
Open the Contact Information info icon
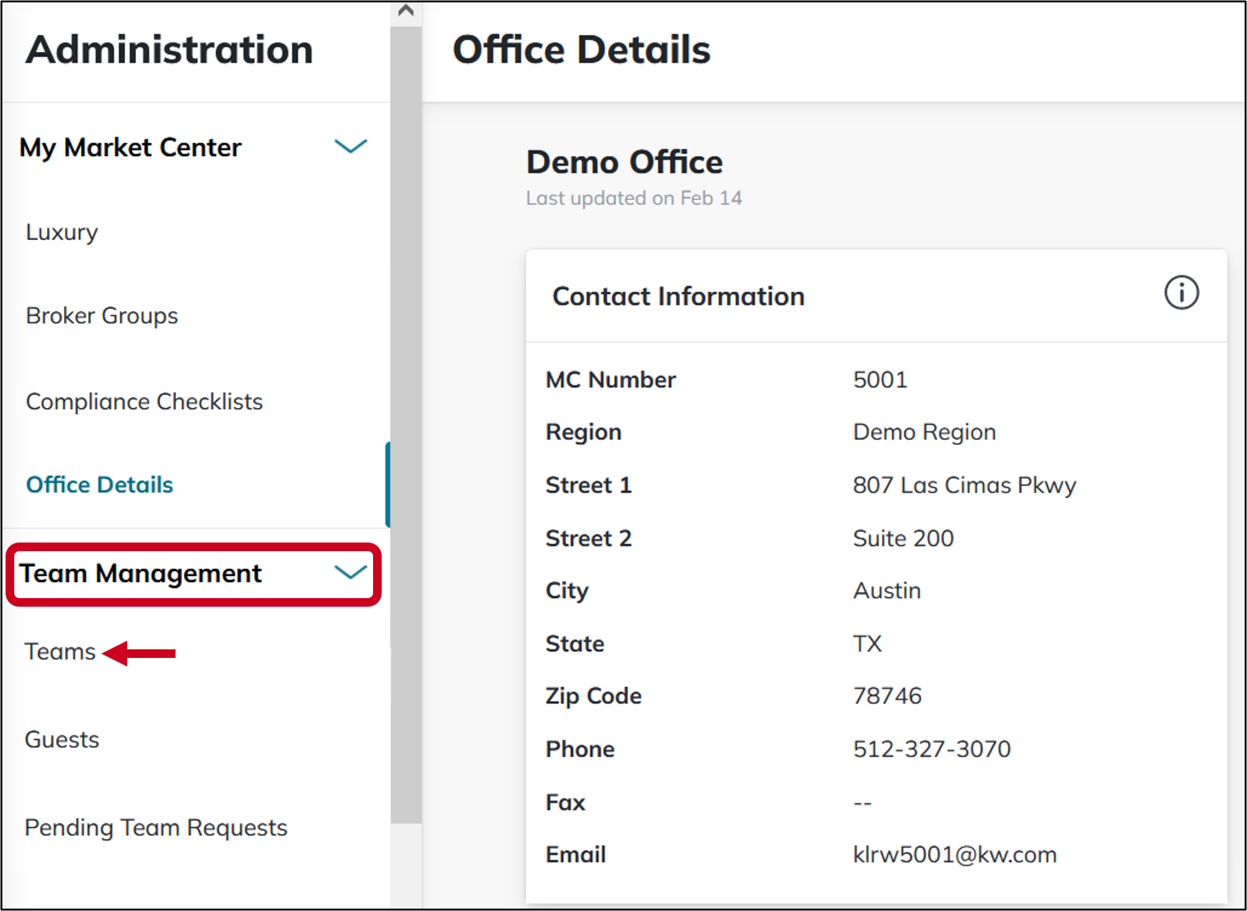coord(1180,293)
